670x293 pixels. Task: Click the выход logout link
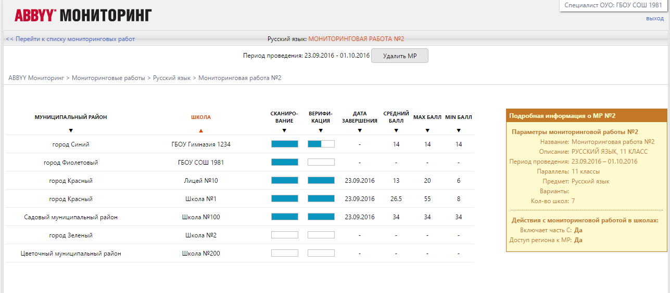654,19
